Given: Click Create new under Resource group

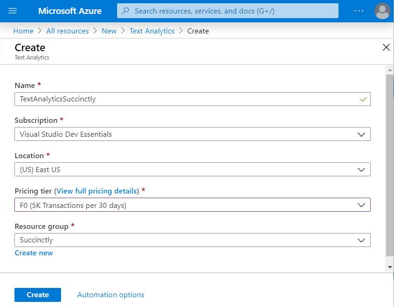Looking at the screenshot, I should pos(34,253).
